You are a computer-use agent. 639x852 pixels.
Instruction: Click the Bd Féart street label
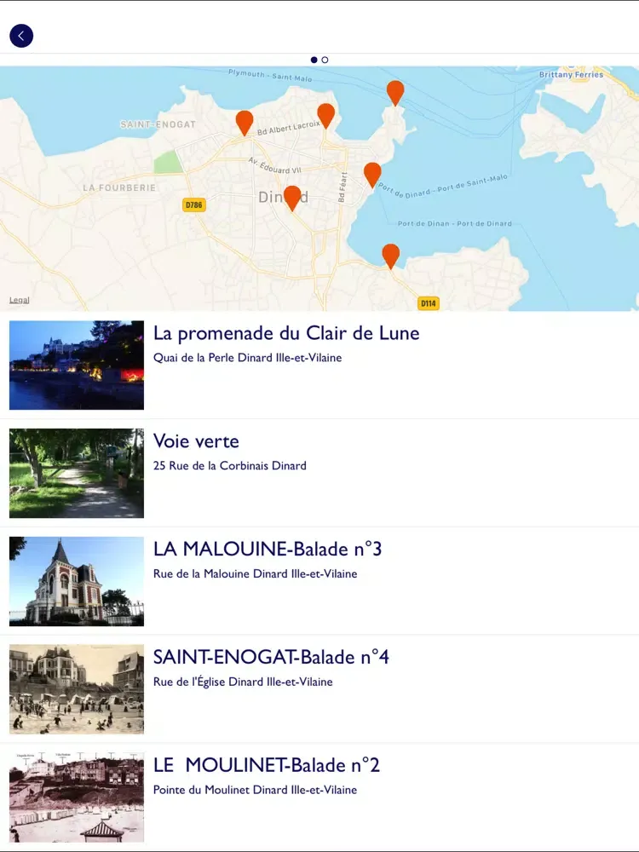[343, 187]
